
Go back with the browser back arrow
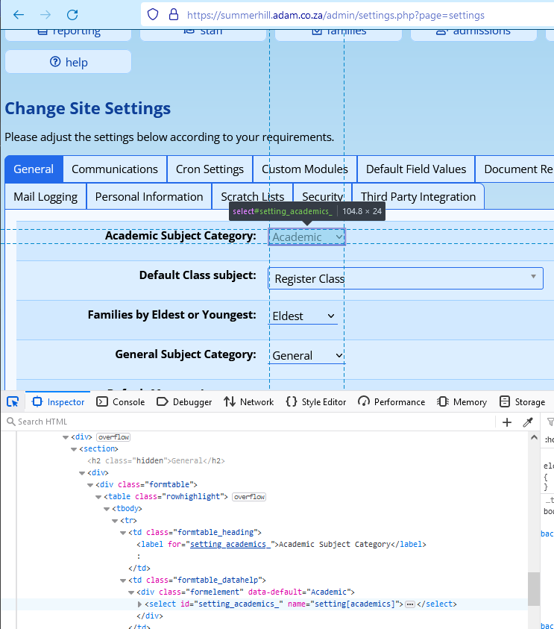click(19, 15)
